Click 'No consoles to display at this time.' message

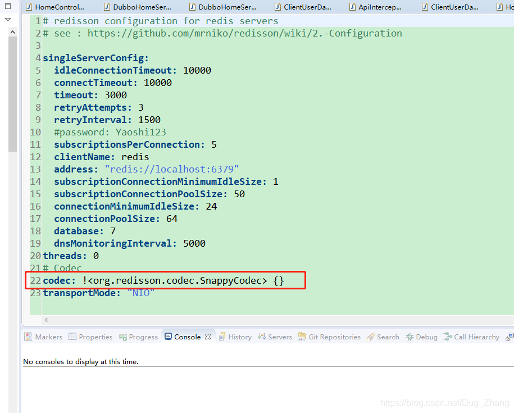pyautogui.click(x=81, y=361)
